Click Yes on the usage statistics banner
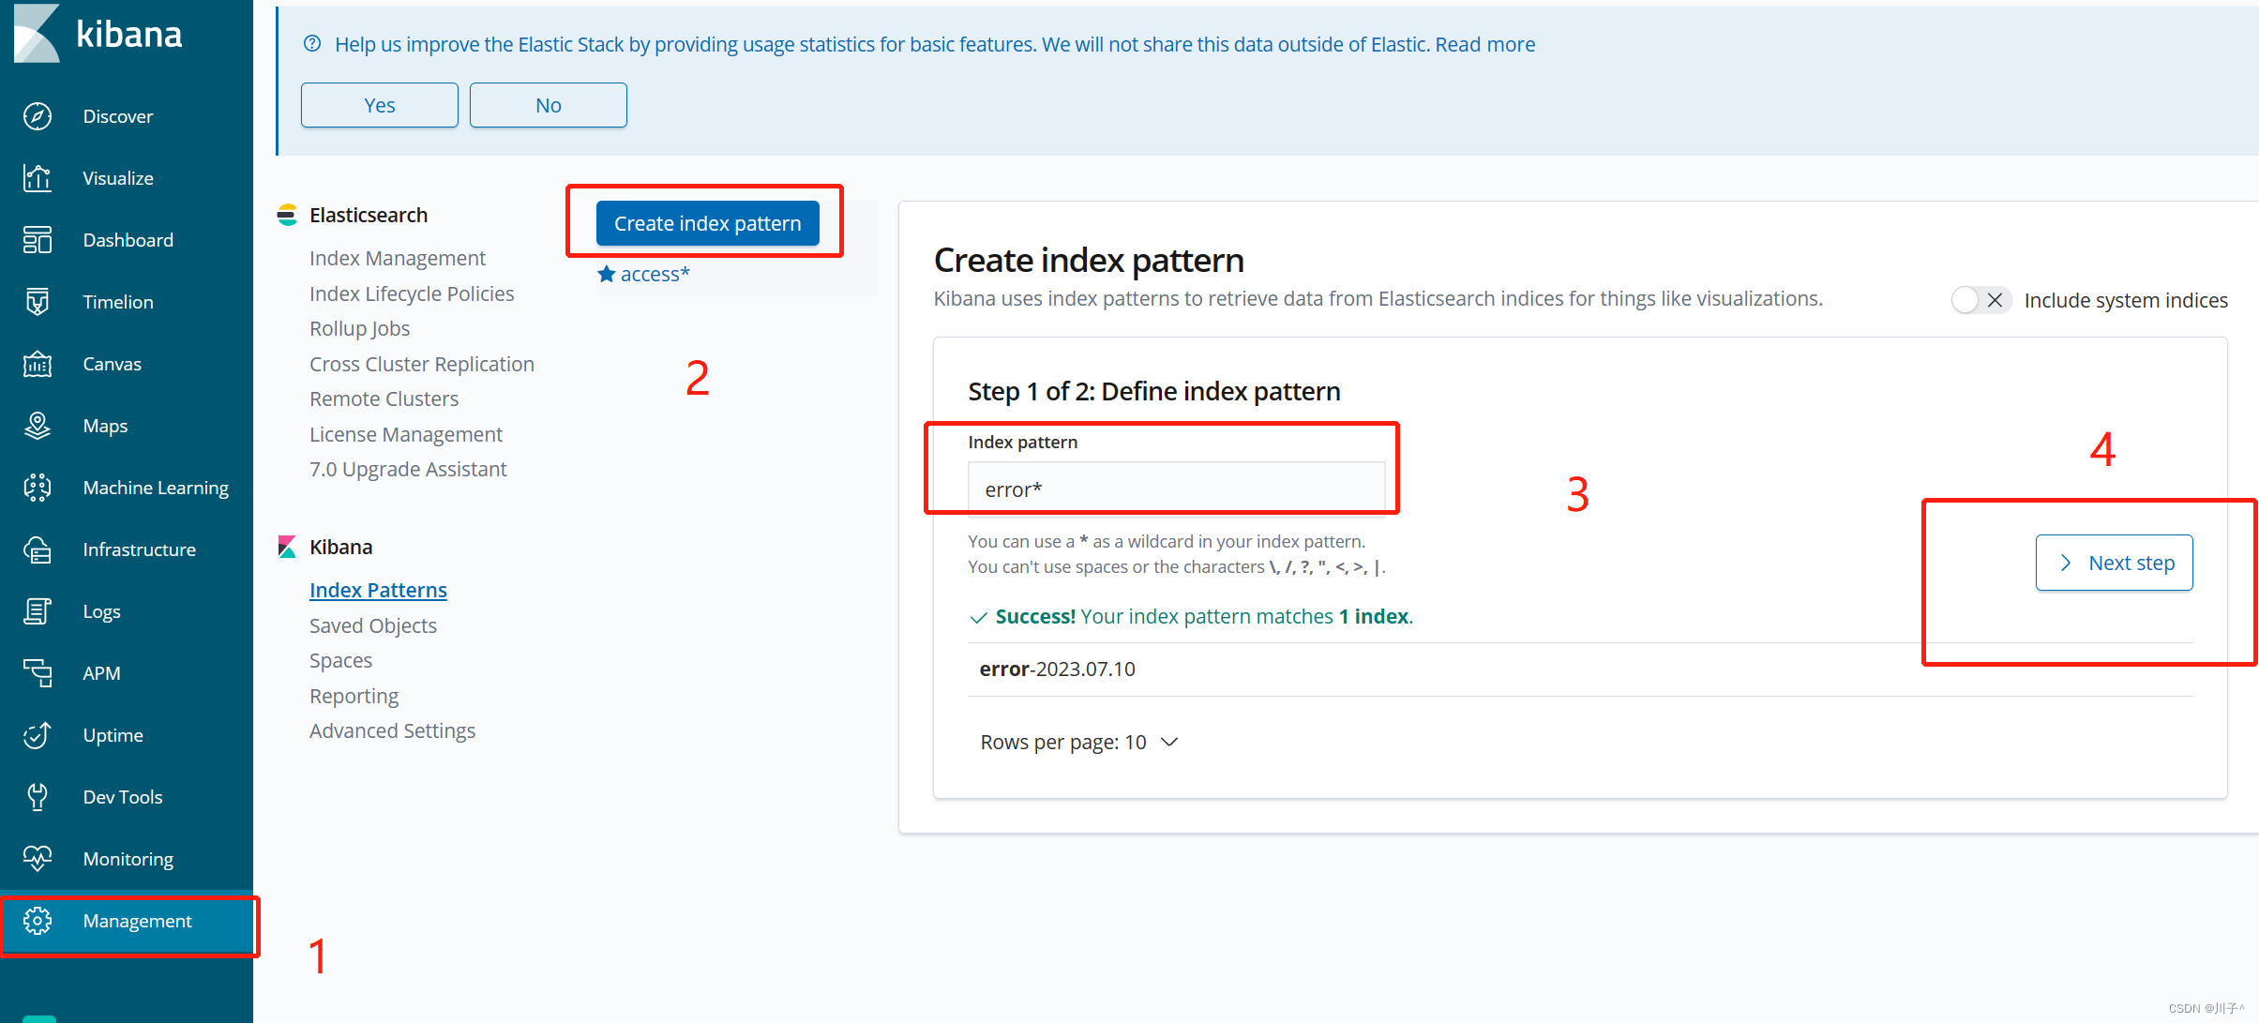 379,105
